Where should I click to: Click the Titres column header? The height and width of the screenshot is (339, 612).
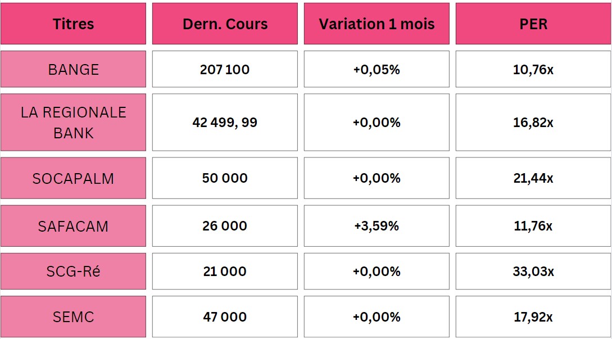point(73,24)
